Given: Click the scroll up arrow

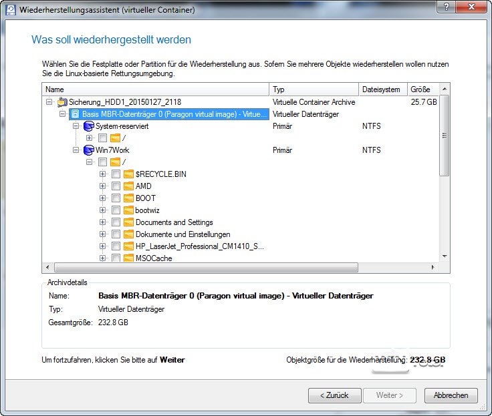Looking at the screenshot, I should pos(445,89).
